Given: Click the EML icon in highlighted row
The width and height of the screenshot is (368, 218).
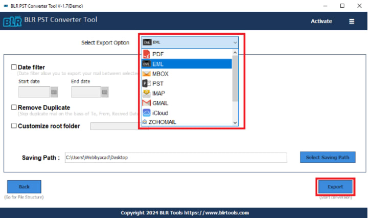Looking at the screenshot, I should 147,64.
